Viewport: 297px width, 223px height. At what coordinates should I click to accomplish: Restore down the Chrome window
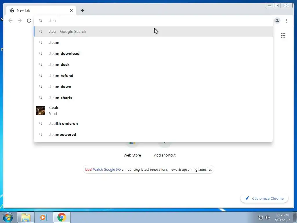click(x=277, y=6)
